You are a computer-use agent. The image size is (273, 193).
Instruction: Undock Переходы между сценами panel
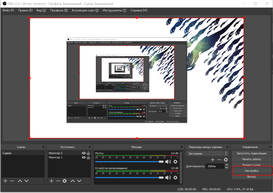click(228, 147)
